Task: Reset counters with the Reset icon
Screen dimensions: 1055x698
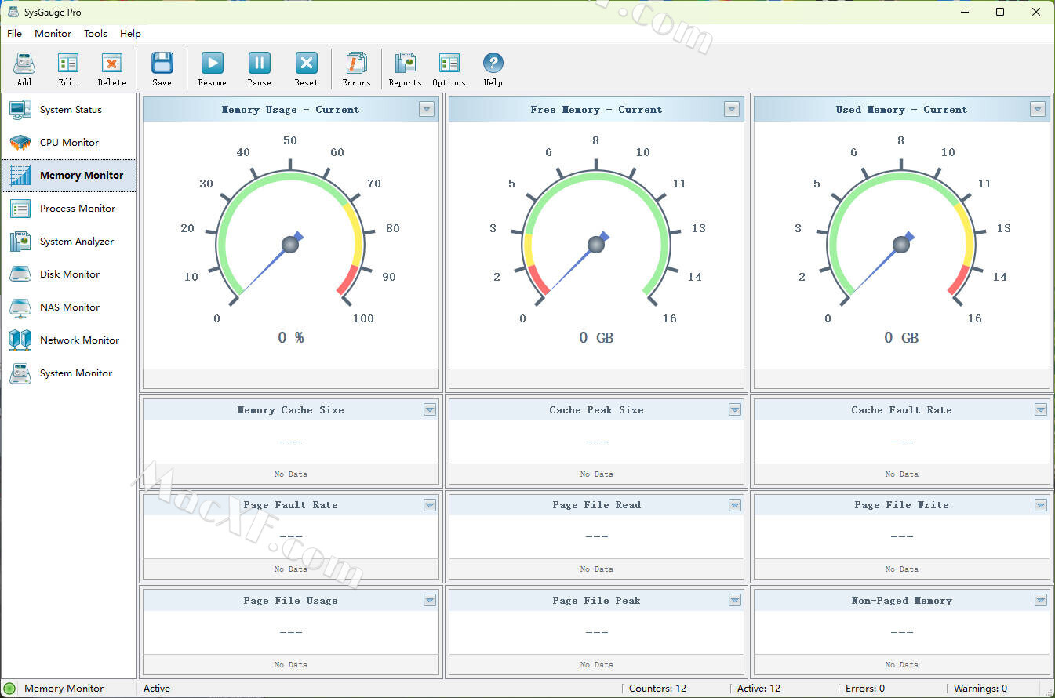Action: [306, 66]
